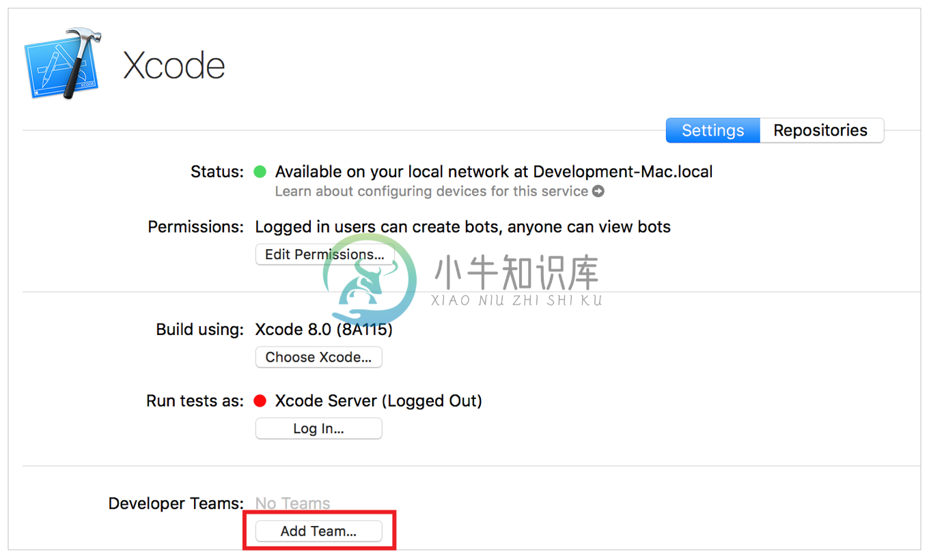Click the Build using label

point(199,329)
